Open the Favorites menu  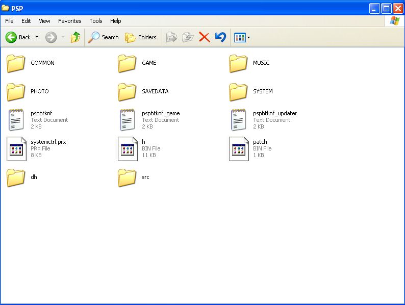69,21
